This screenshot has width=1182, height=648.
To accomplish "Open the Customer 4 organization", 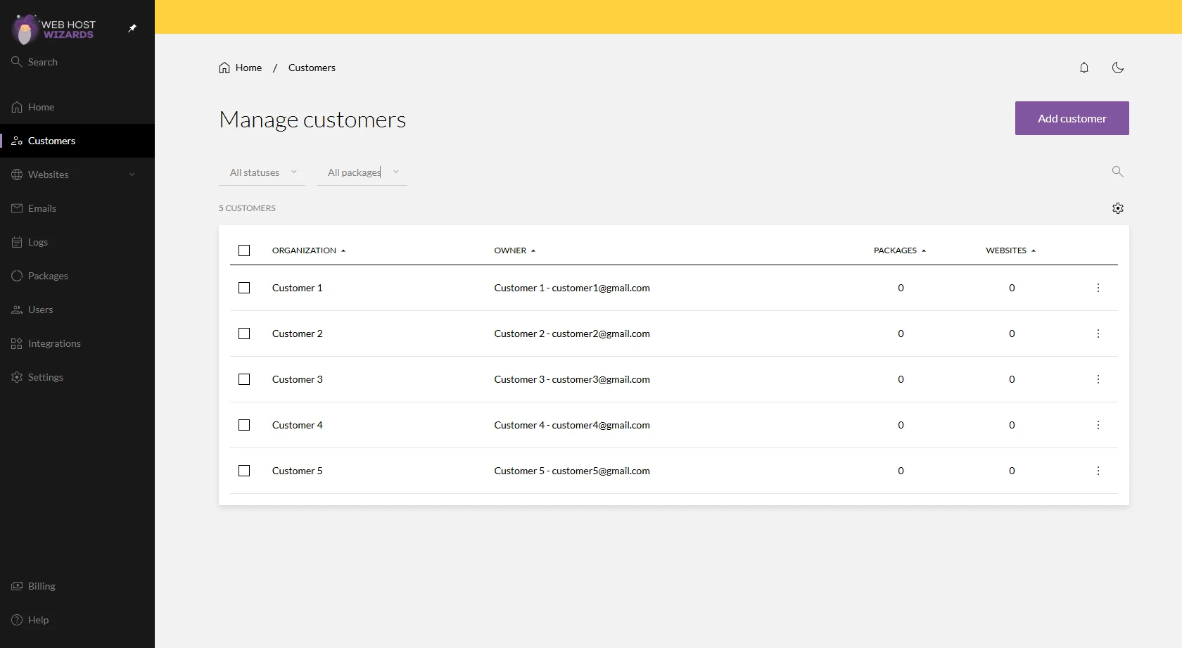I will pos(297,425).
